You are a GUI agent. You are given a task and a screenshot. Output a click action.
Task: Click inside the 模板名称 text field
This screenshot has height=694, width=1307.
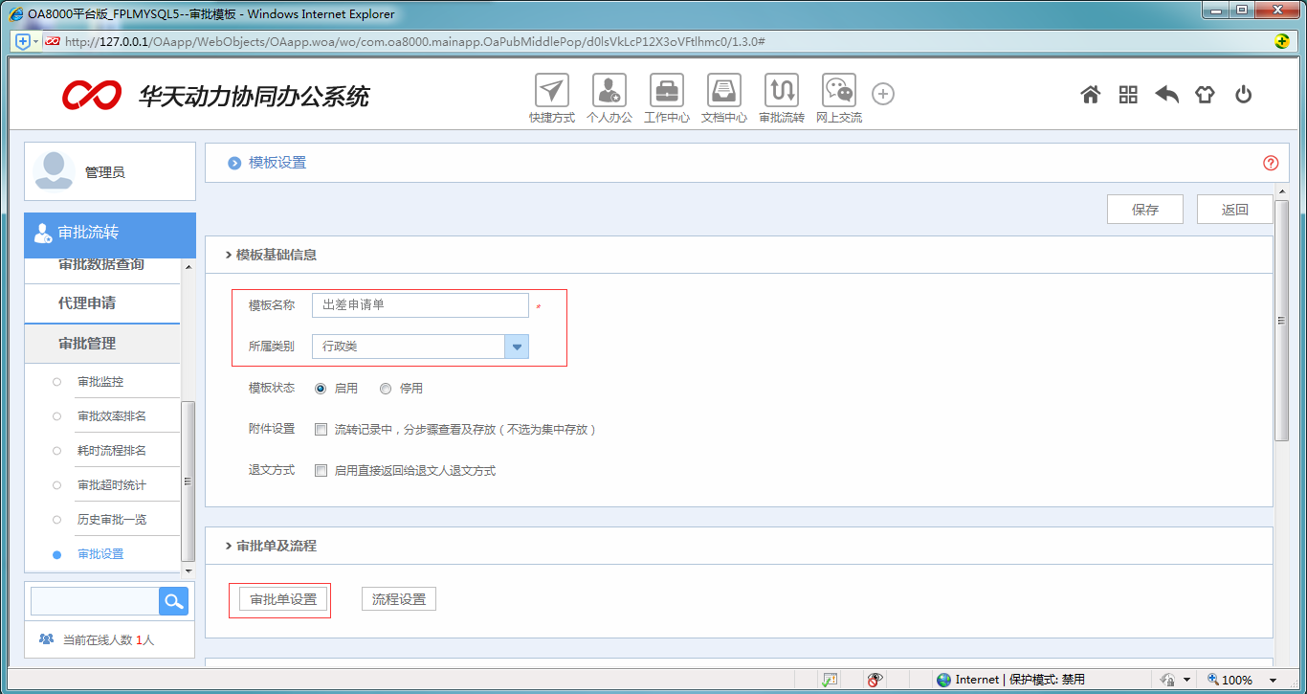[x=419, y=304]
